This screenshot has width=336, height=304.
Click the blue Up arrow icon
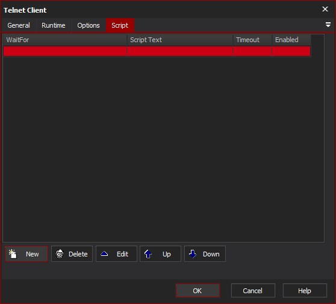click(148, 254)
